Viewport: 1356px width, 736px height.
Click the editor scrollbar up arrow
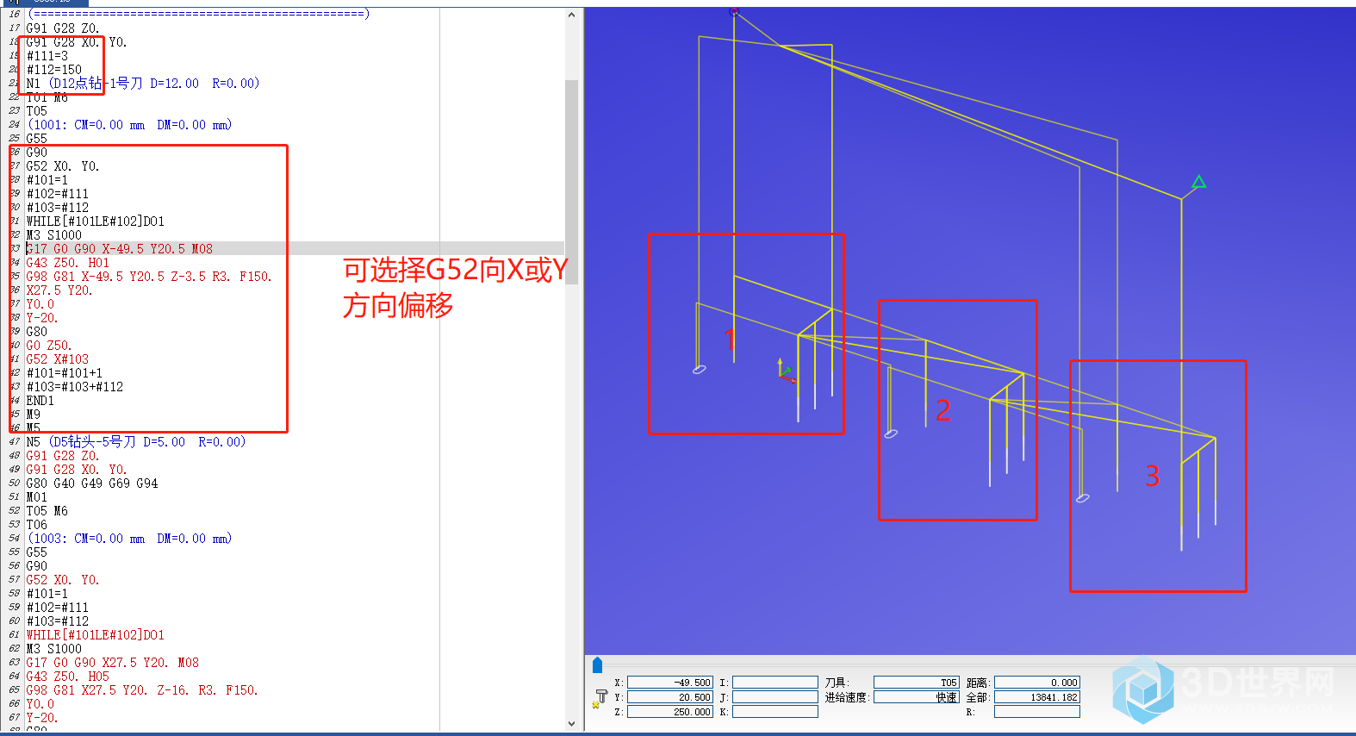pos(571,15)
